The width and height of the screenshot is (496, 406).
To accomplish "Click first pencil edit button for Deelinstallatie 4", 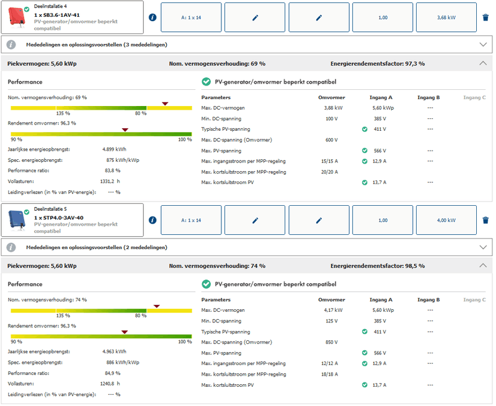I will click(255, 17).
